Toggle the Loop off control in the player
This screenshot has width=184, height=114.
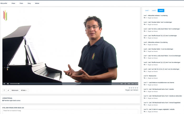click(136, 84)
